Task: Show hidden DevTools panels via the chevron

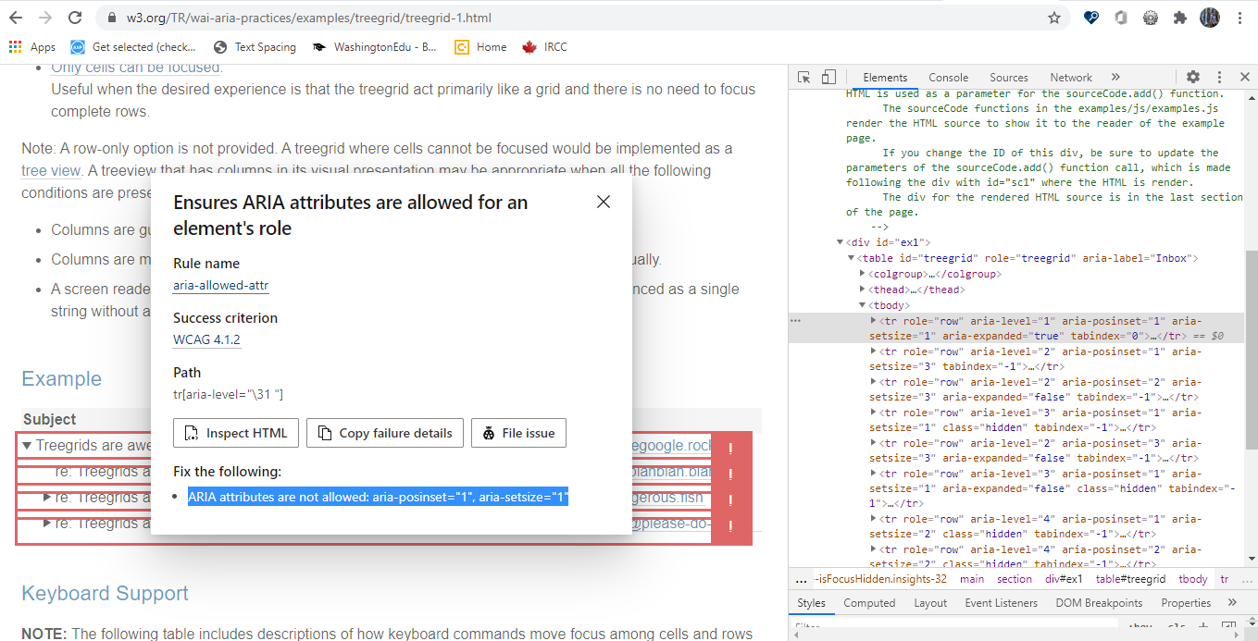Action: coord(1115,77)
